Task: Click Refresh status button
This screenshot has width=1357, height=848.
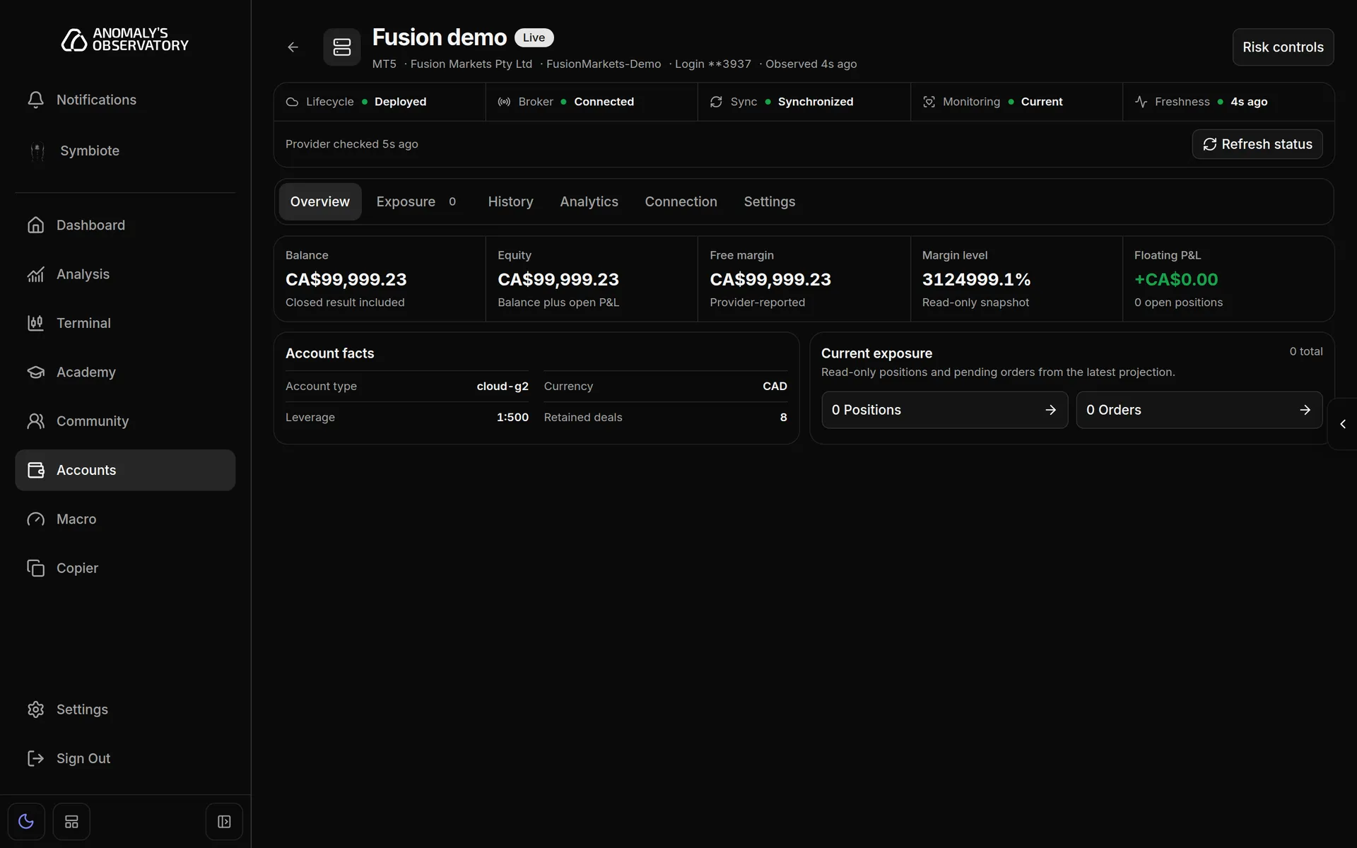Action: pos(1257,144)
